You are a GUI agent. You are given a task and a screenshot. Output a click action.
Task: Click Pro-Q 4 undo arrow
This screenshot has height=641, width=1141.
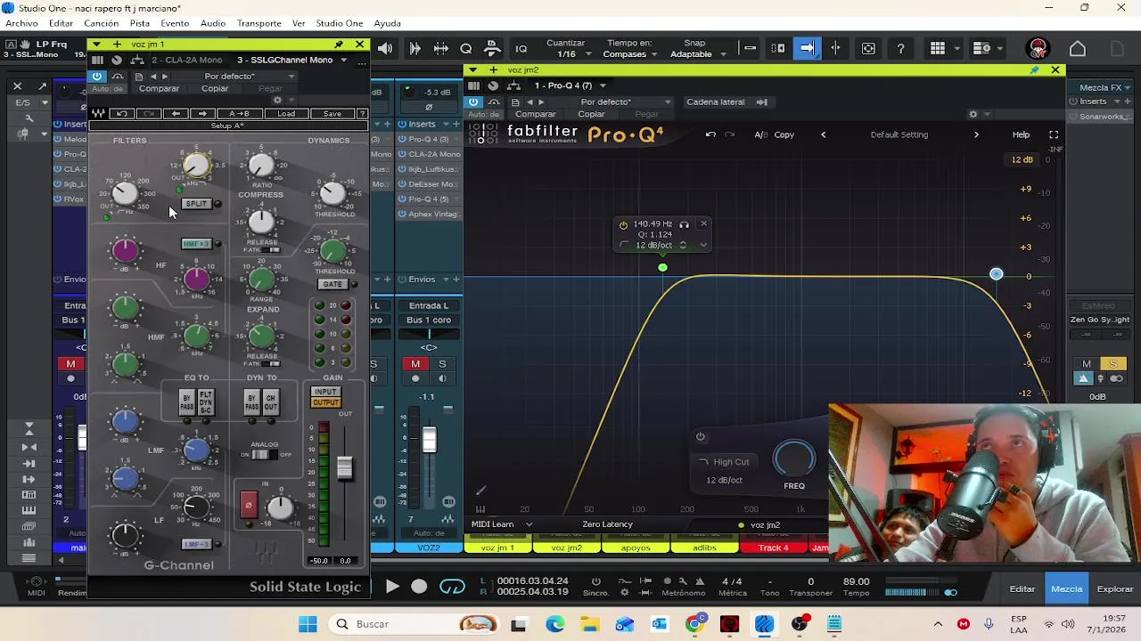[x=710, y=134]
